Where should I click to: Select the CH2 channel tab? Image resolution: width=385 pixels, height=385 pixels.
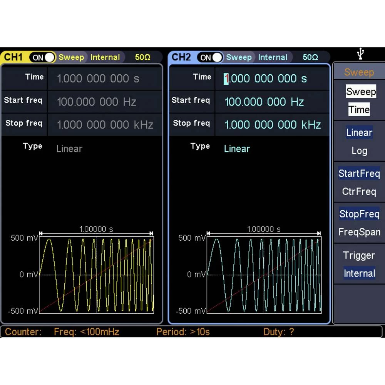[x=181, y=57]
